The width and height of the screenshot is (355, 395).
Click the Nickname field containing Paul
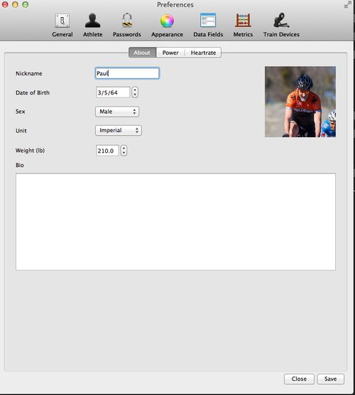[x=127, y=73]
